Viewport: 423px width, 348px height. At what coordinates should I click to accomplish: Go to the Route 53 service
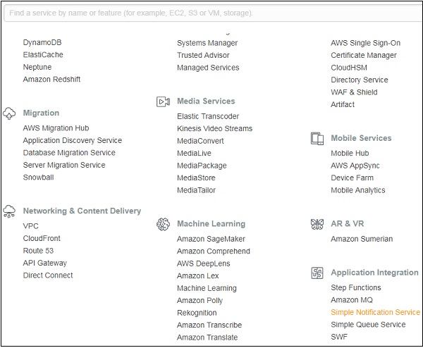pyautogui.click(x=38, y=251)
